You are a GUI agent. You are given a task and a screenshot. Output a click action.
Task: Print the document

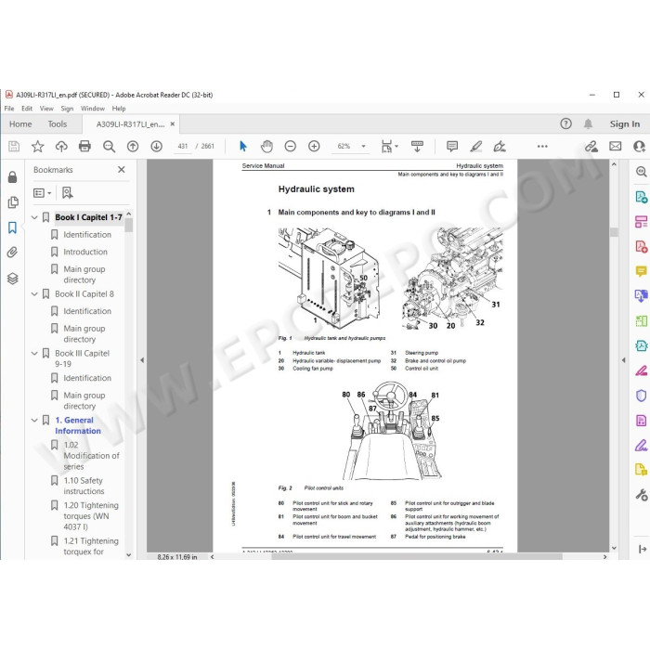(x=85, y=147)
